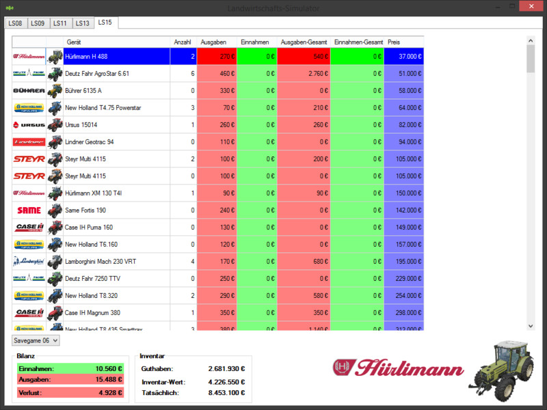Click the Ursus 15014 tractor thumbnail
547x410 pixels.
55,125
